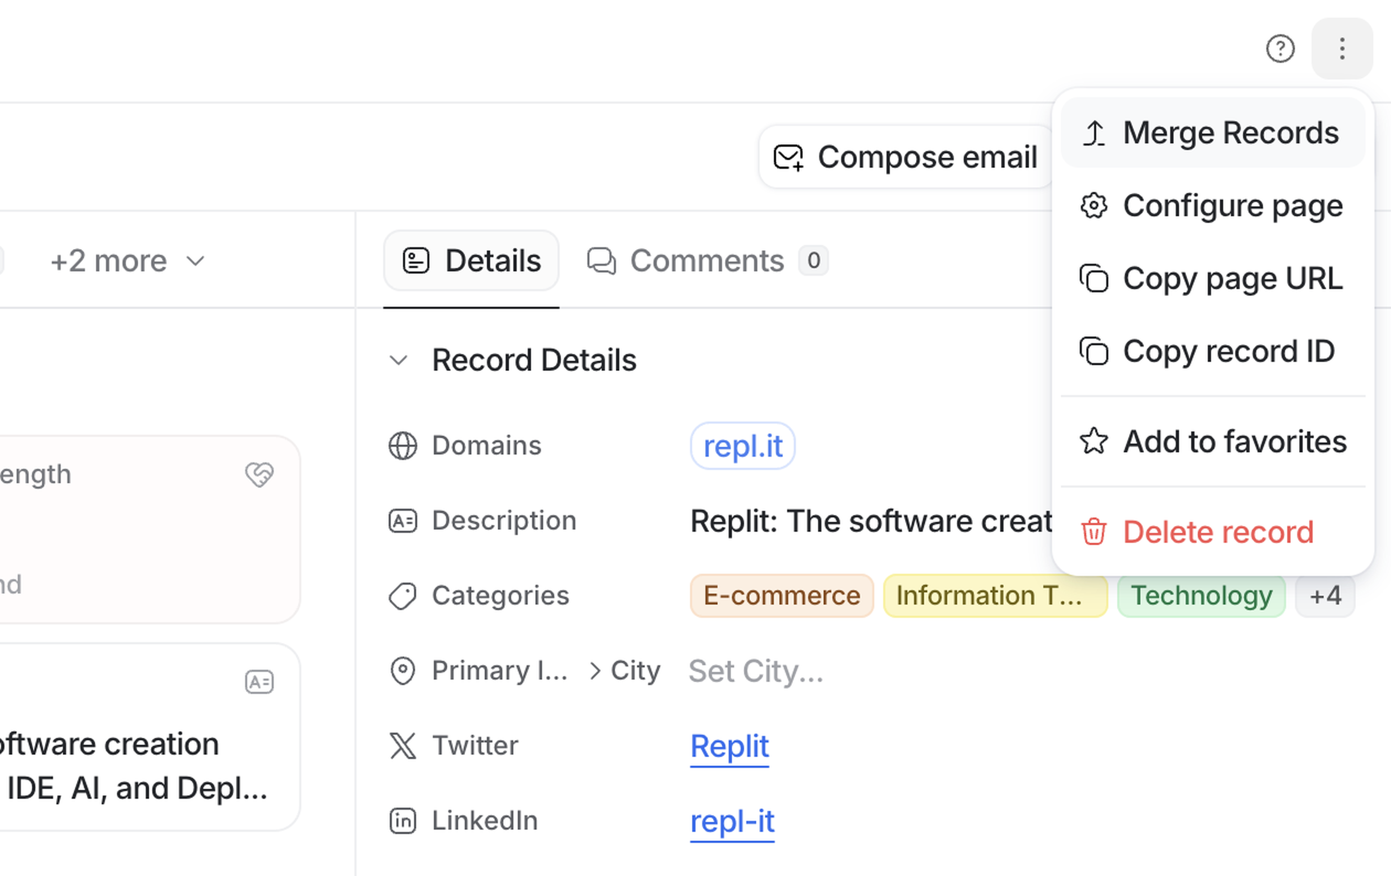Screen dimensions: 1391x876
Task: Open the Replit Twitter link
Action: [730, 746]
